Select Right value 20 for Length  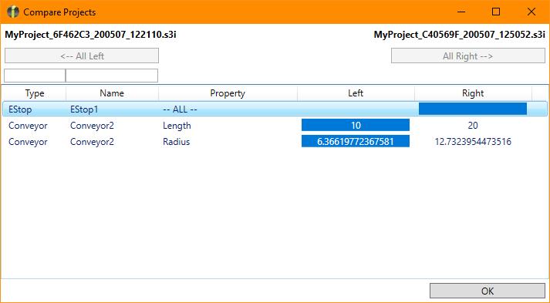[x=473, y=125]
